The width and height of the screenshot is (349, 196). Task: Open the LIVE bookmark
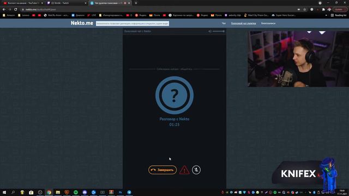92,15
